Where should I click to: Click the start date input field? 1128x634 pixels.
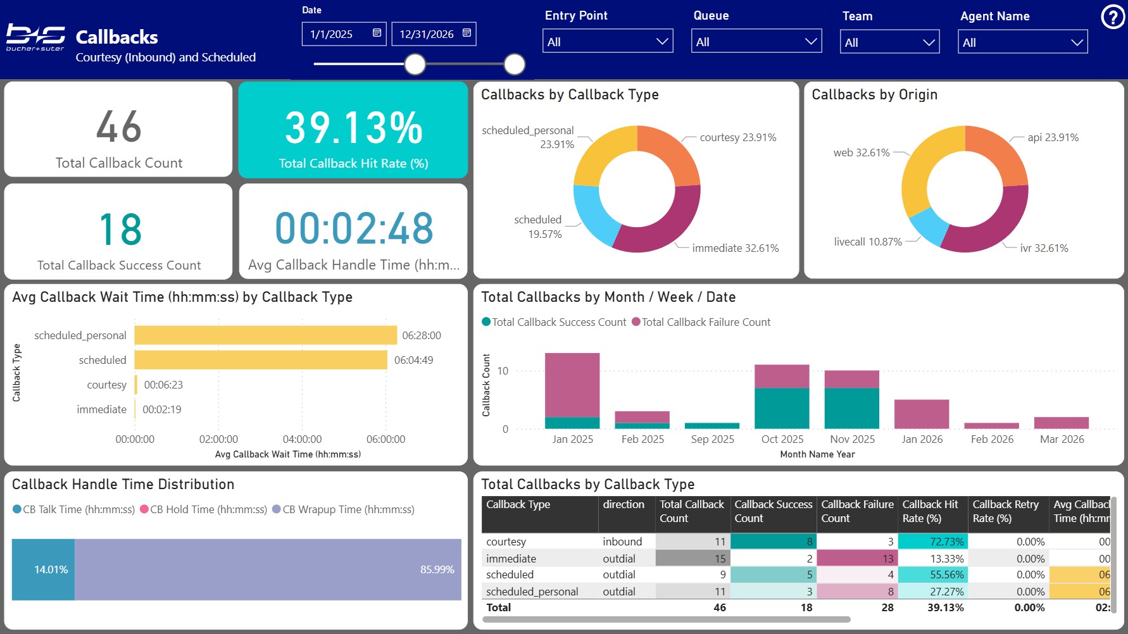[x=335, y=34]
